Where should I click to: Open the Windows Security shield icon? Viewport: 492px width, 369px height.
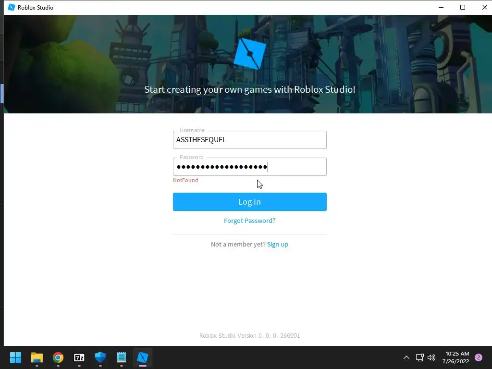[100, 357]
